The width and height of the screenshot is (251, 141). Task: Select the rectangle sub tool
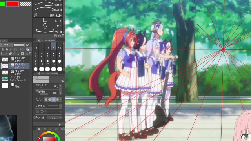point(45,20)
